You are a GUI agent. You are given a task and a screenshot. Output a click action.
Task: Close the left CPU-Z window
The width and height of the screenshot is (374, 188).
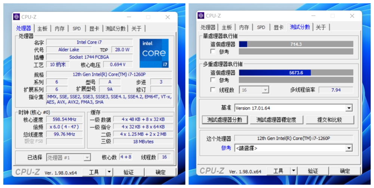click(168, 17)
